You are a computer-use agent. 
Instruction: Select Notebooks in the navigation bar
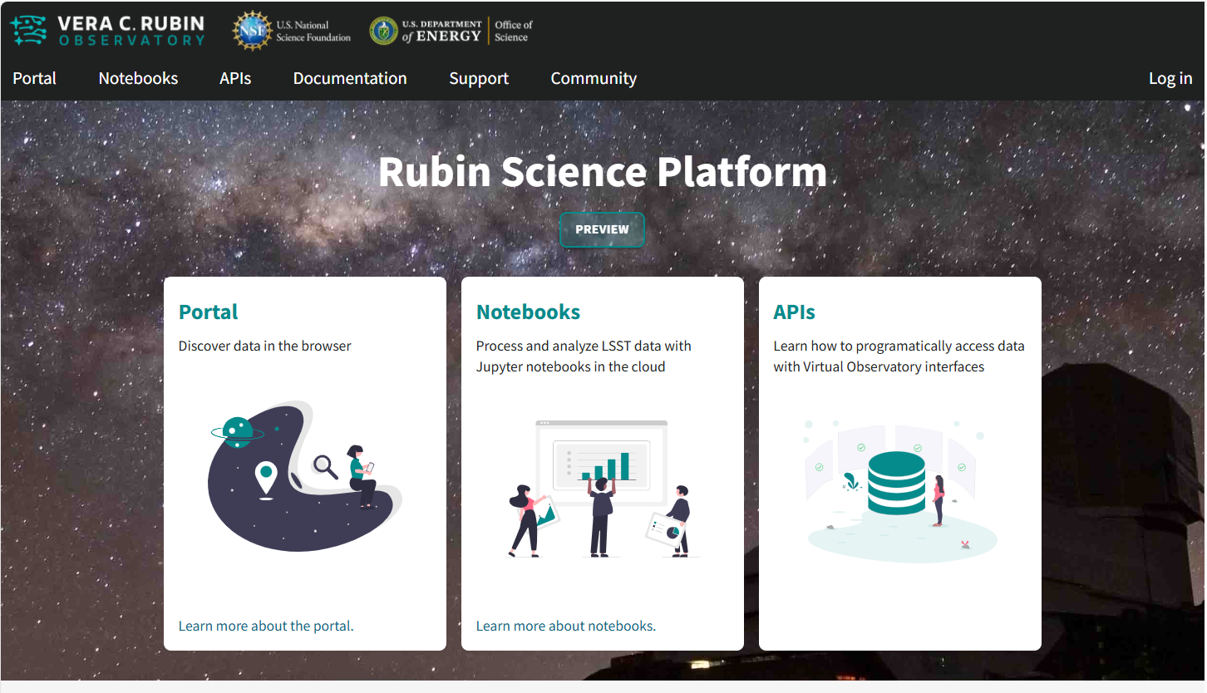click(x=138, y=78)
